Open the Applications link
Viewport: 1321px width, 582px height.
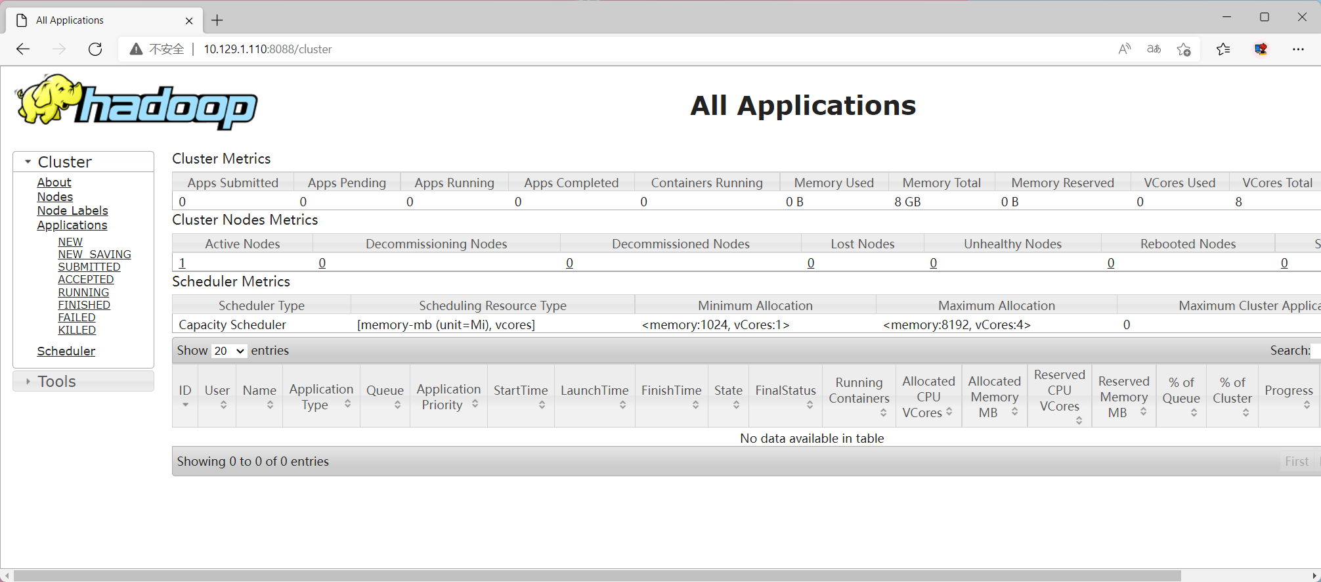tap(72, 225)
